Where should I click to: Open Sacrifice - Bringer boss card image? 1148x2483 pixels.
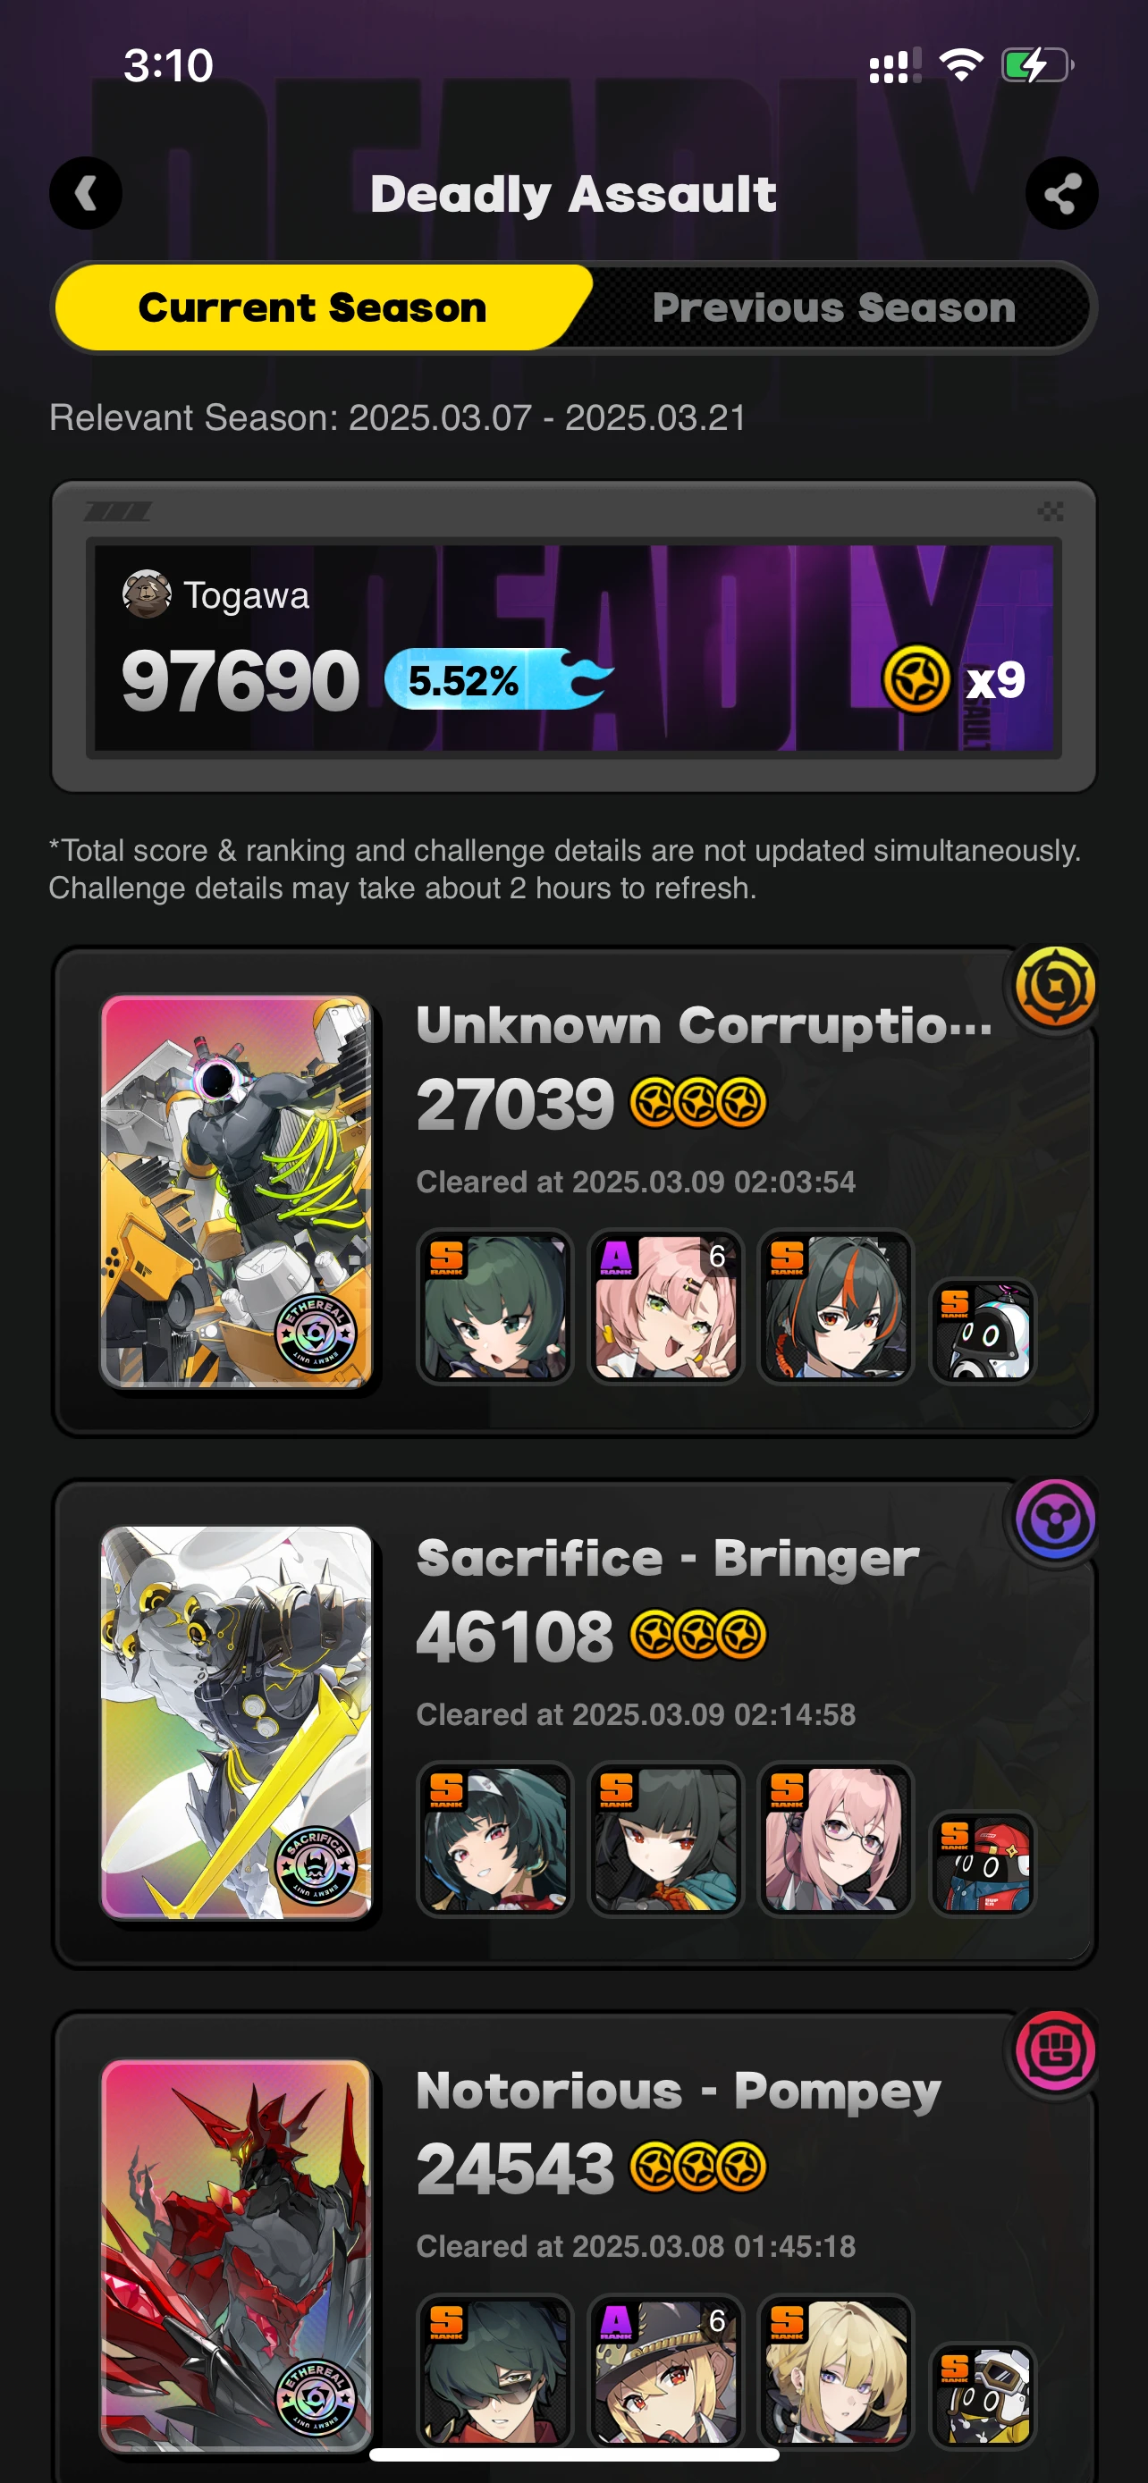(x=236, y=1722)
